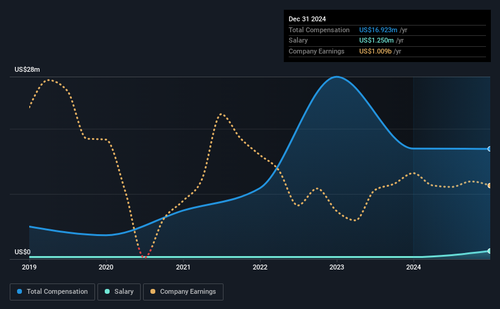Image resolution: width=500 pixels, height=309 pixels.
Task: Click the 2021 x-axis label
Action: pos(183,267)
